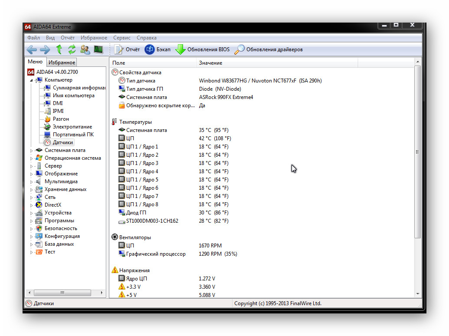The width and height of the screenshot is (449, 336).
Task: Go back with the blue left arrow
Action: [32, 49]
